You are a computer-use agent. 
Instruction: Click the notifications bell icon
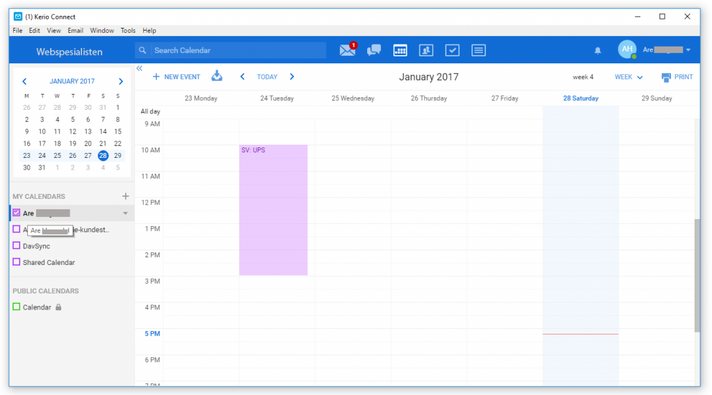[x=597, y=51]
